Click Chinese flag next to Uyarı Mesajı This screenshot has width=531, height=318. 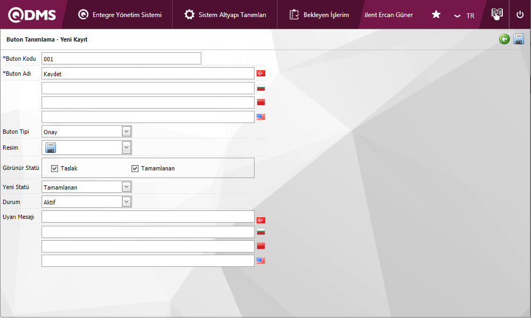[x=261, y=246]
